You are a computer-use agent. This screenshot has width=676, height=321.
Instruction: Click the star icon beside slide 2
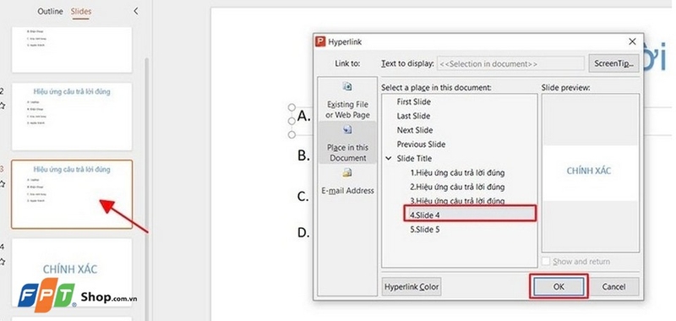[x=3, y=106]
